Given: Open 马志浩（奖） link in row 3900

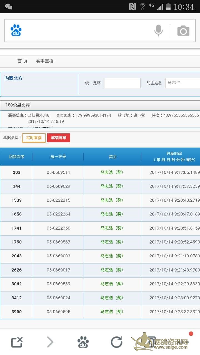Looking at the screenshot, I should [112, 312].
